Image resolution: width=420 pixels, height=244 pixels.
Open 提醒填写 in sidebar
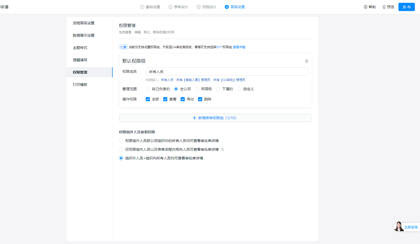coord(90,60)
